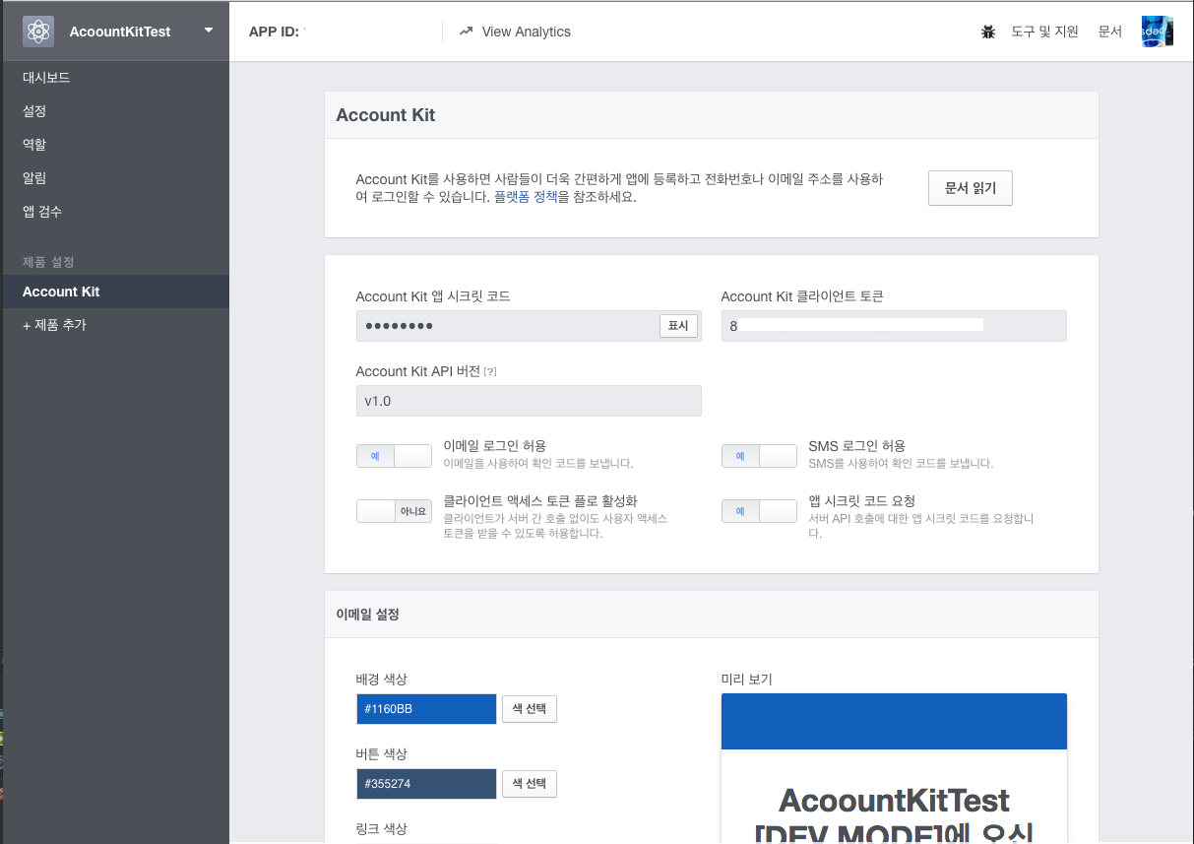Viewport: 1194px width, 844px height.
Task: Click the APP ID: label
Action: (274, 32)
